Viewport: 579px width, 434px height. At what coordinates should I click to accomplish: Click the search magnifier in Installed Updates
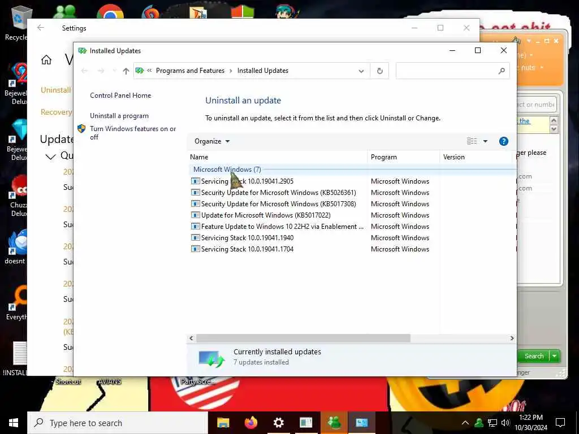click(502, 71)
